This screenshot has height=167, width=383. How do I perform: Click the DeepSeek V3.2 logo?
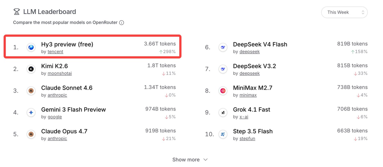[x=223, y=69]
